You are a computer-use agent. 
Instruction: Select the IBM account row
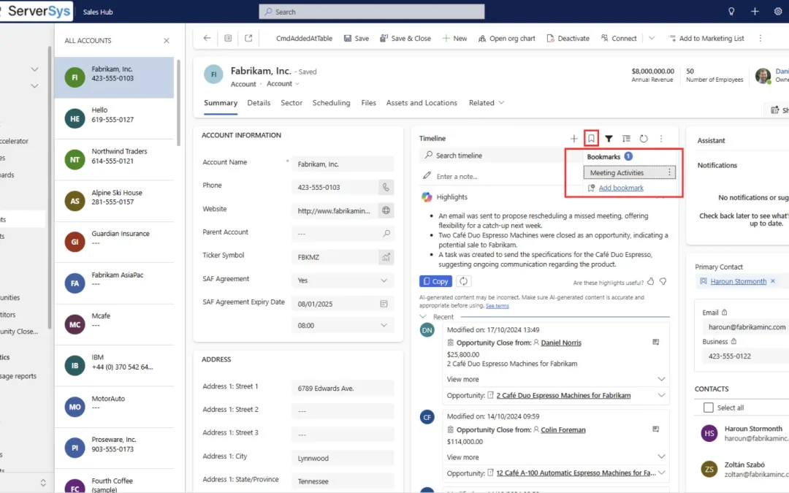coord(114,365)
